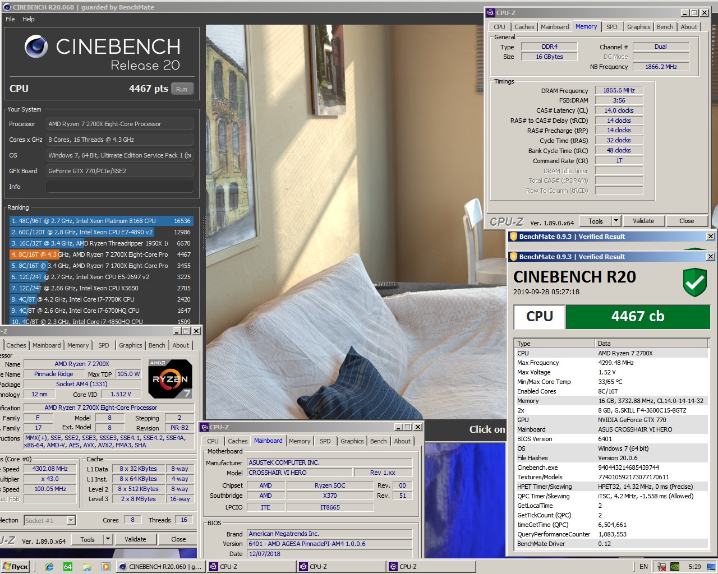718x574 pixels.
Task: Click the CROSSHAIR VI HERO model field
Action: pos(300,473)
